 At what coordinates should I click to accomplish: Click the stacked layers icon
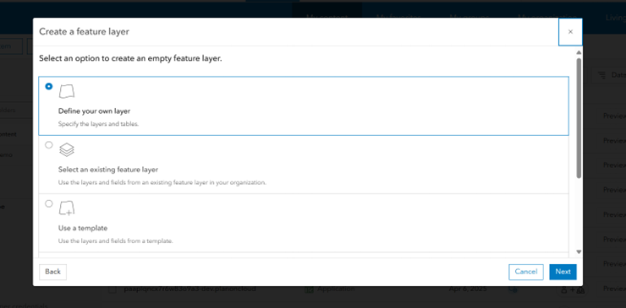tap(67, 150)
